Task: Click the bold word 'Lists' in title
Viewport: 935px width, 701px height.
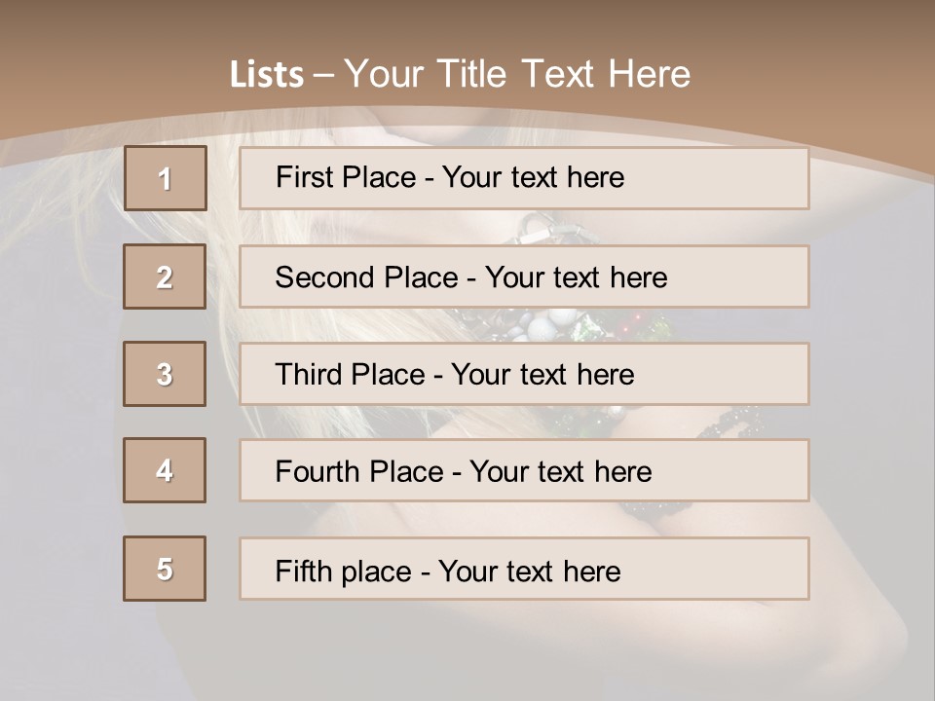Action: coord(266,75)
